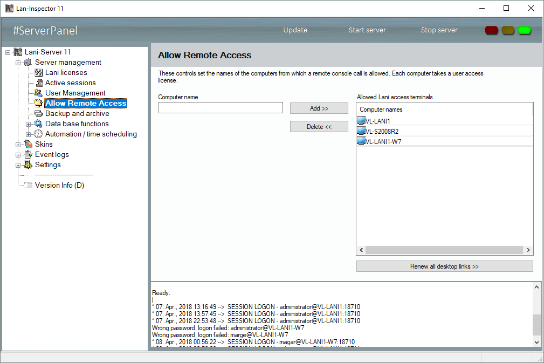Viewport: 544px width, 363px height.
Task: Click the Event logs icon
Action: (28, 155)
